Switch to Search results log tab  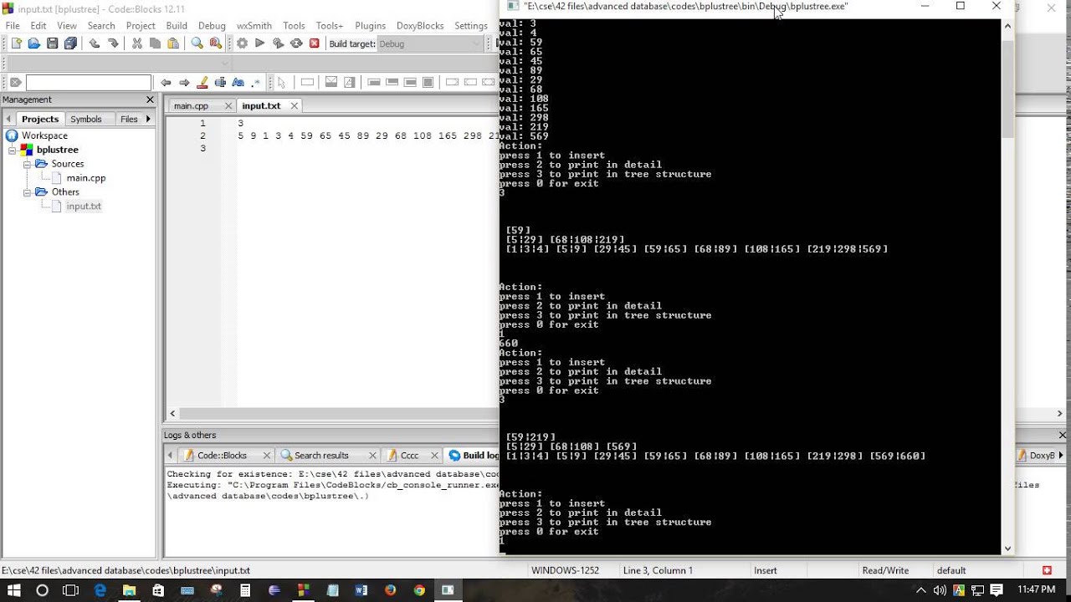click(x=321, y=456)
